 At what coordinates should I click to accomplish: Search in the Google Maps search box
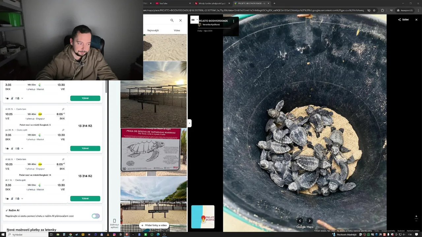coord(172,20)
